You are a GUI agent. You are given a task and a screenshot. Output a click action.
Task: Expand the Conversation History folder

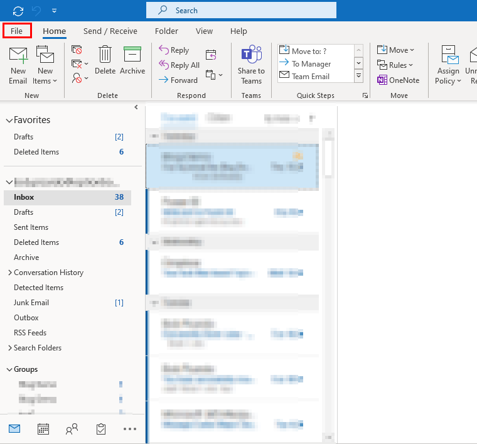click(x=10, y=273)
